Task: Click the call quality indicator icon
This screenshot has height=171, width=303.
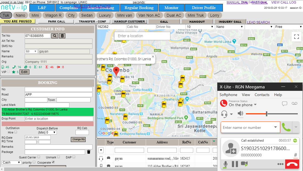Action: (x=295, y=141)
